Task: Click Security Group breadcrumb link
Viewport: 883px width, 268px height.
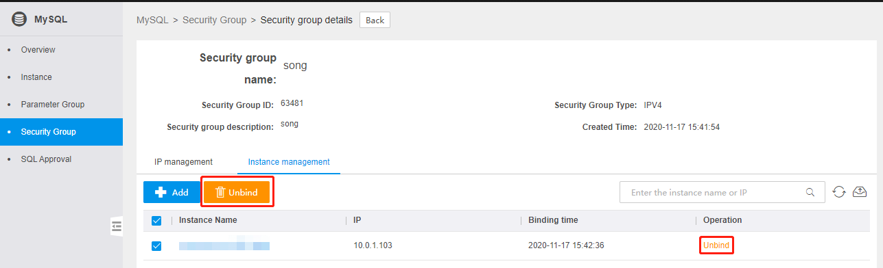Action: [x=214, y=20]
